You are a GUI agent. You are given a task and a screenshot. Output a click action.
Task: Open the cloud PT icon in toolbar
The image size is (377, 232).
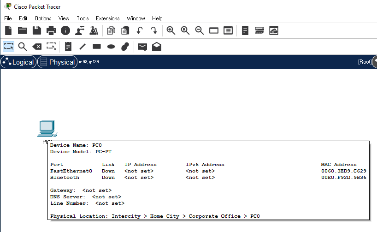coord(274,30)
